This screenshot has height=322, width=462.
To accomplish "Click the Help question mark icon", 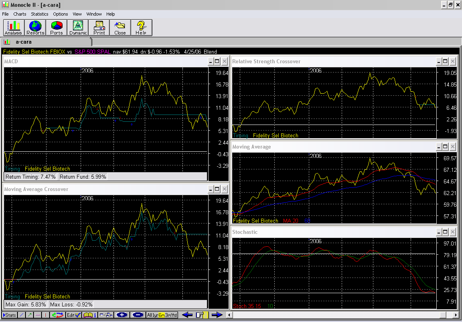I will (141, 28).
